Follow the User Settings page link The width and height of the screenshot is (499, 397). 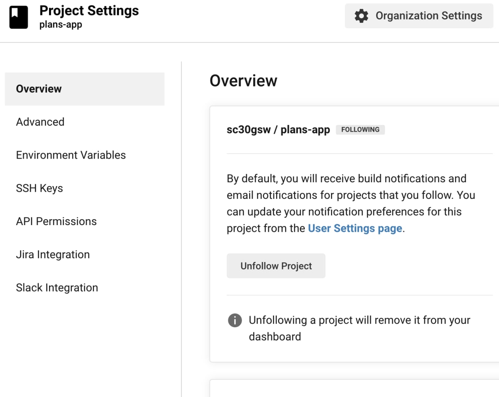(x=355, y=228)
